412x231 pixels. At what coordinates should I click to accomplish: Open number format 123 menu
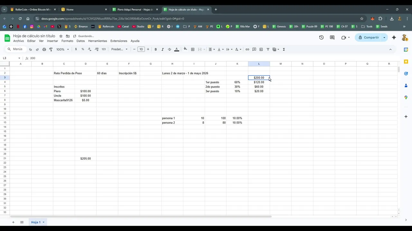click(104, 49)
